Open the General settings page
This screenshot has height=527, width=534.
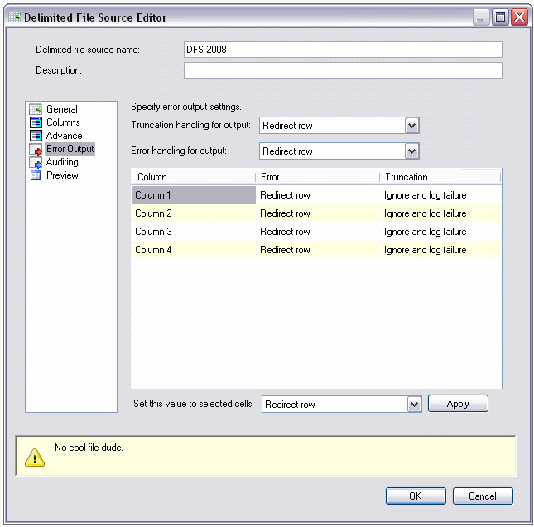[x=62, y=109]
